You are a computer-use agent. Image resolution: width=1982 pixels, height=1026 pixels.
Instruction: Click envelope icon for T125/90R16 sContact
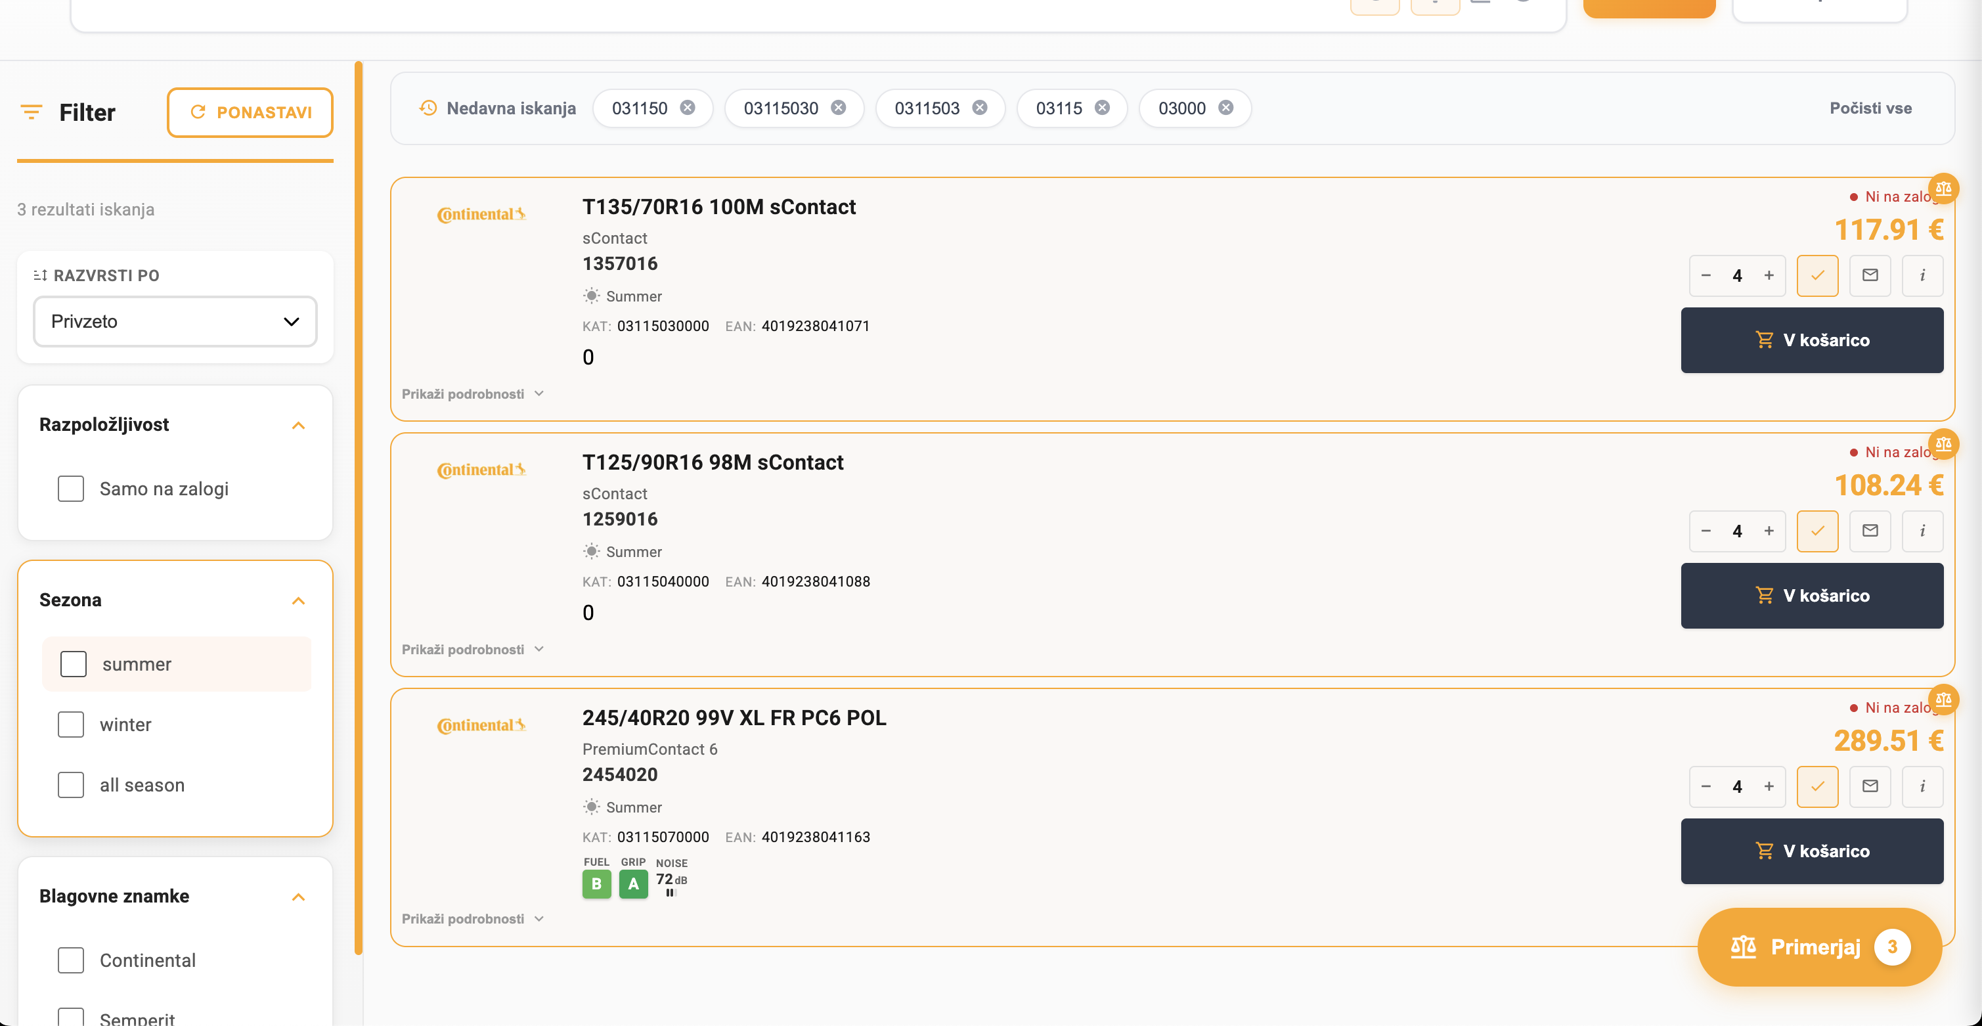(x=1870, y=531)
